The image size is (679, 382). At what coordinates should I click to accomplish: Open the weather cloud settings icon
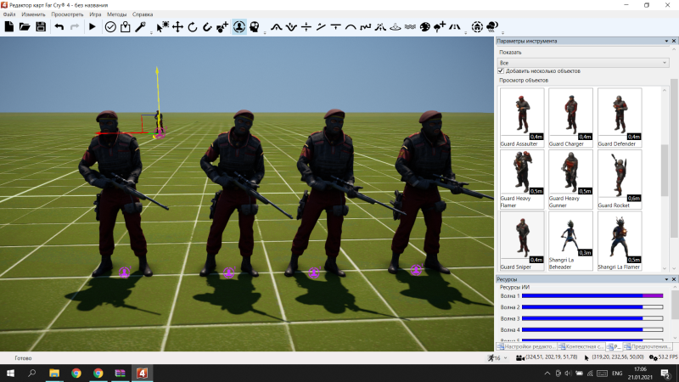click(x=492, y=27)
